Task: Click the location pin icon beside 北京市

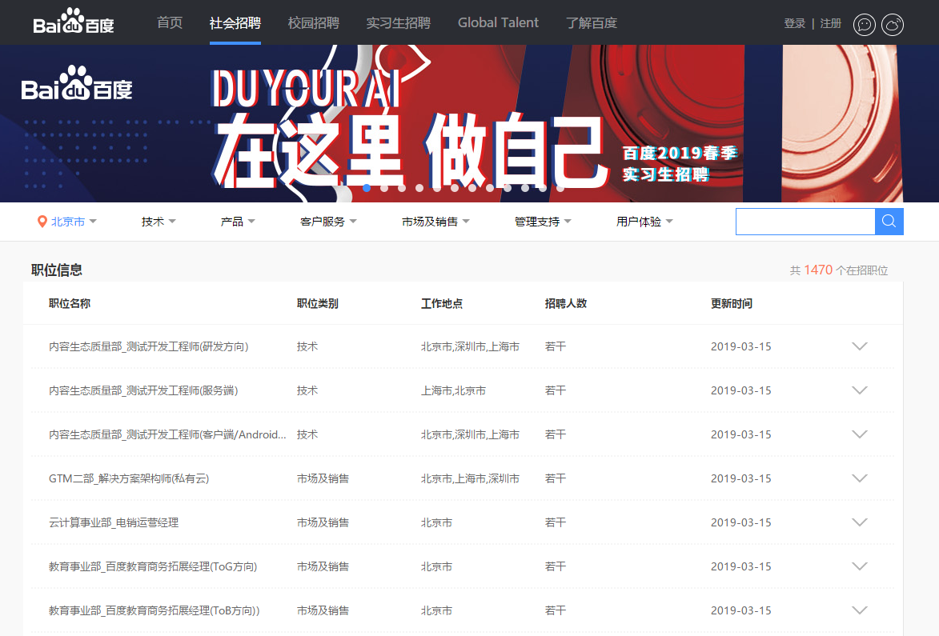Action: 42,222
